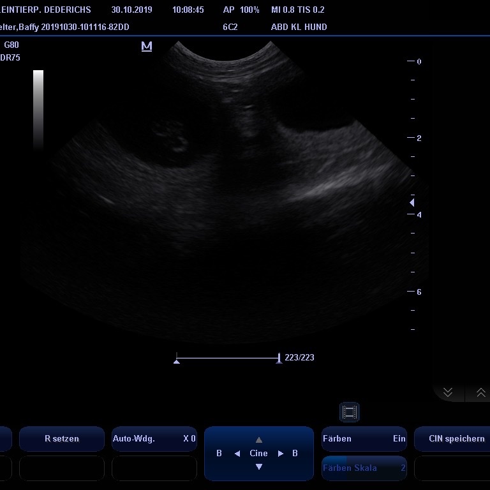Click the cine filmstrip icon
The width and height of the screenshot is (490, 490).
[350, 412]
